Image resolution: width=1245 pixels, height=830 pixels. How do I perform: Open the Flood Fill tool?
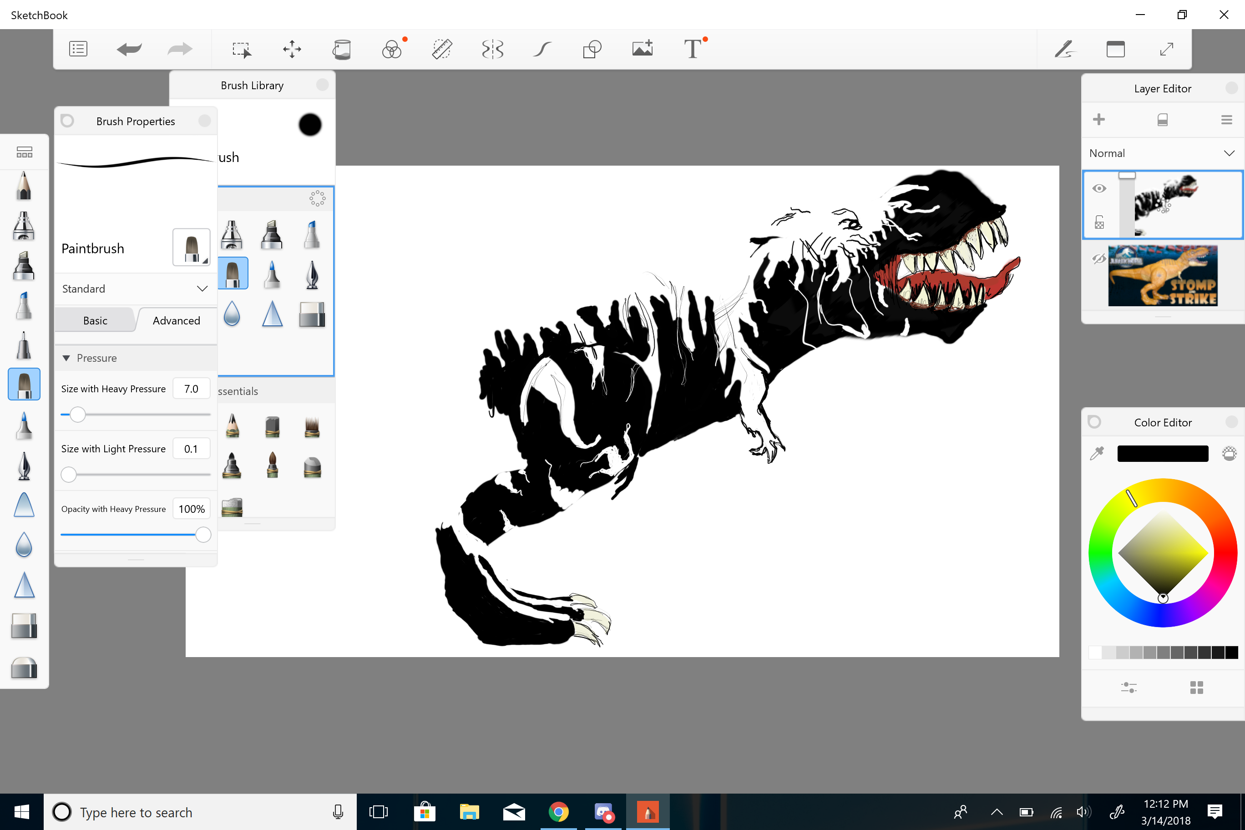342,49
